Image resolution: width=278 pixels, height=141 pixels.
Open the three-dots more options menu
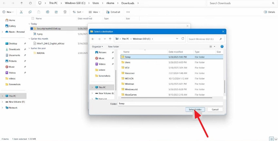128,12
